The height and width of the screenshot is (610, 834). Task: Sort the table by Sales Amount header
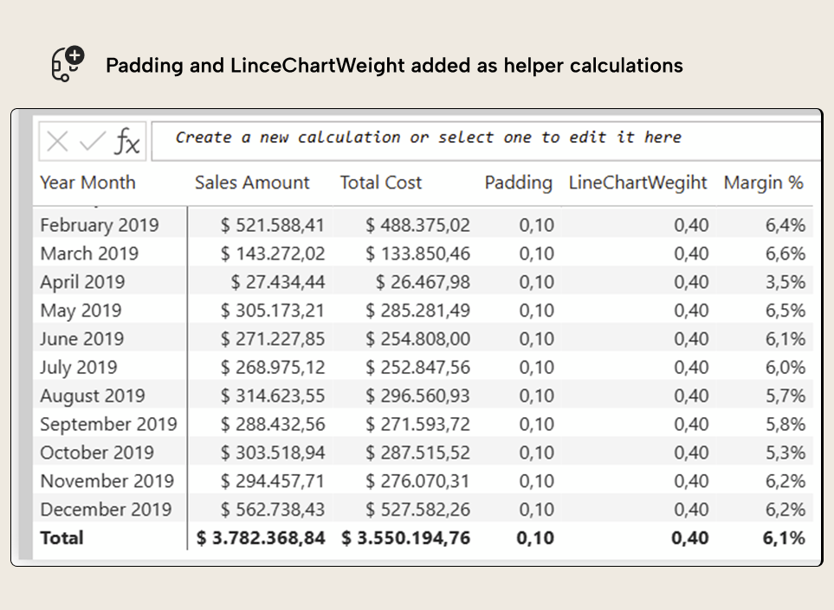coord(253,183)
